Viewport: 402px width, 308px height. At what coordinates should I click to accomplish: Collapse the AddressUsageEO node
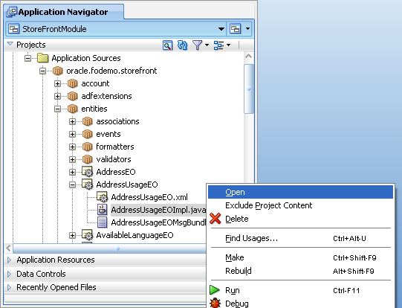72,185
